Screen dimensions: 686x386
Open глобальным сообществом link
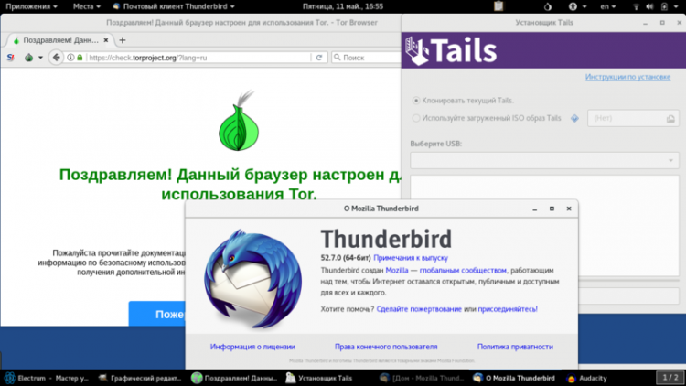463,271
